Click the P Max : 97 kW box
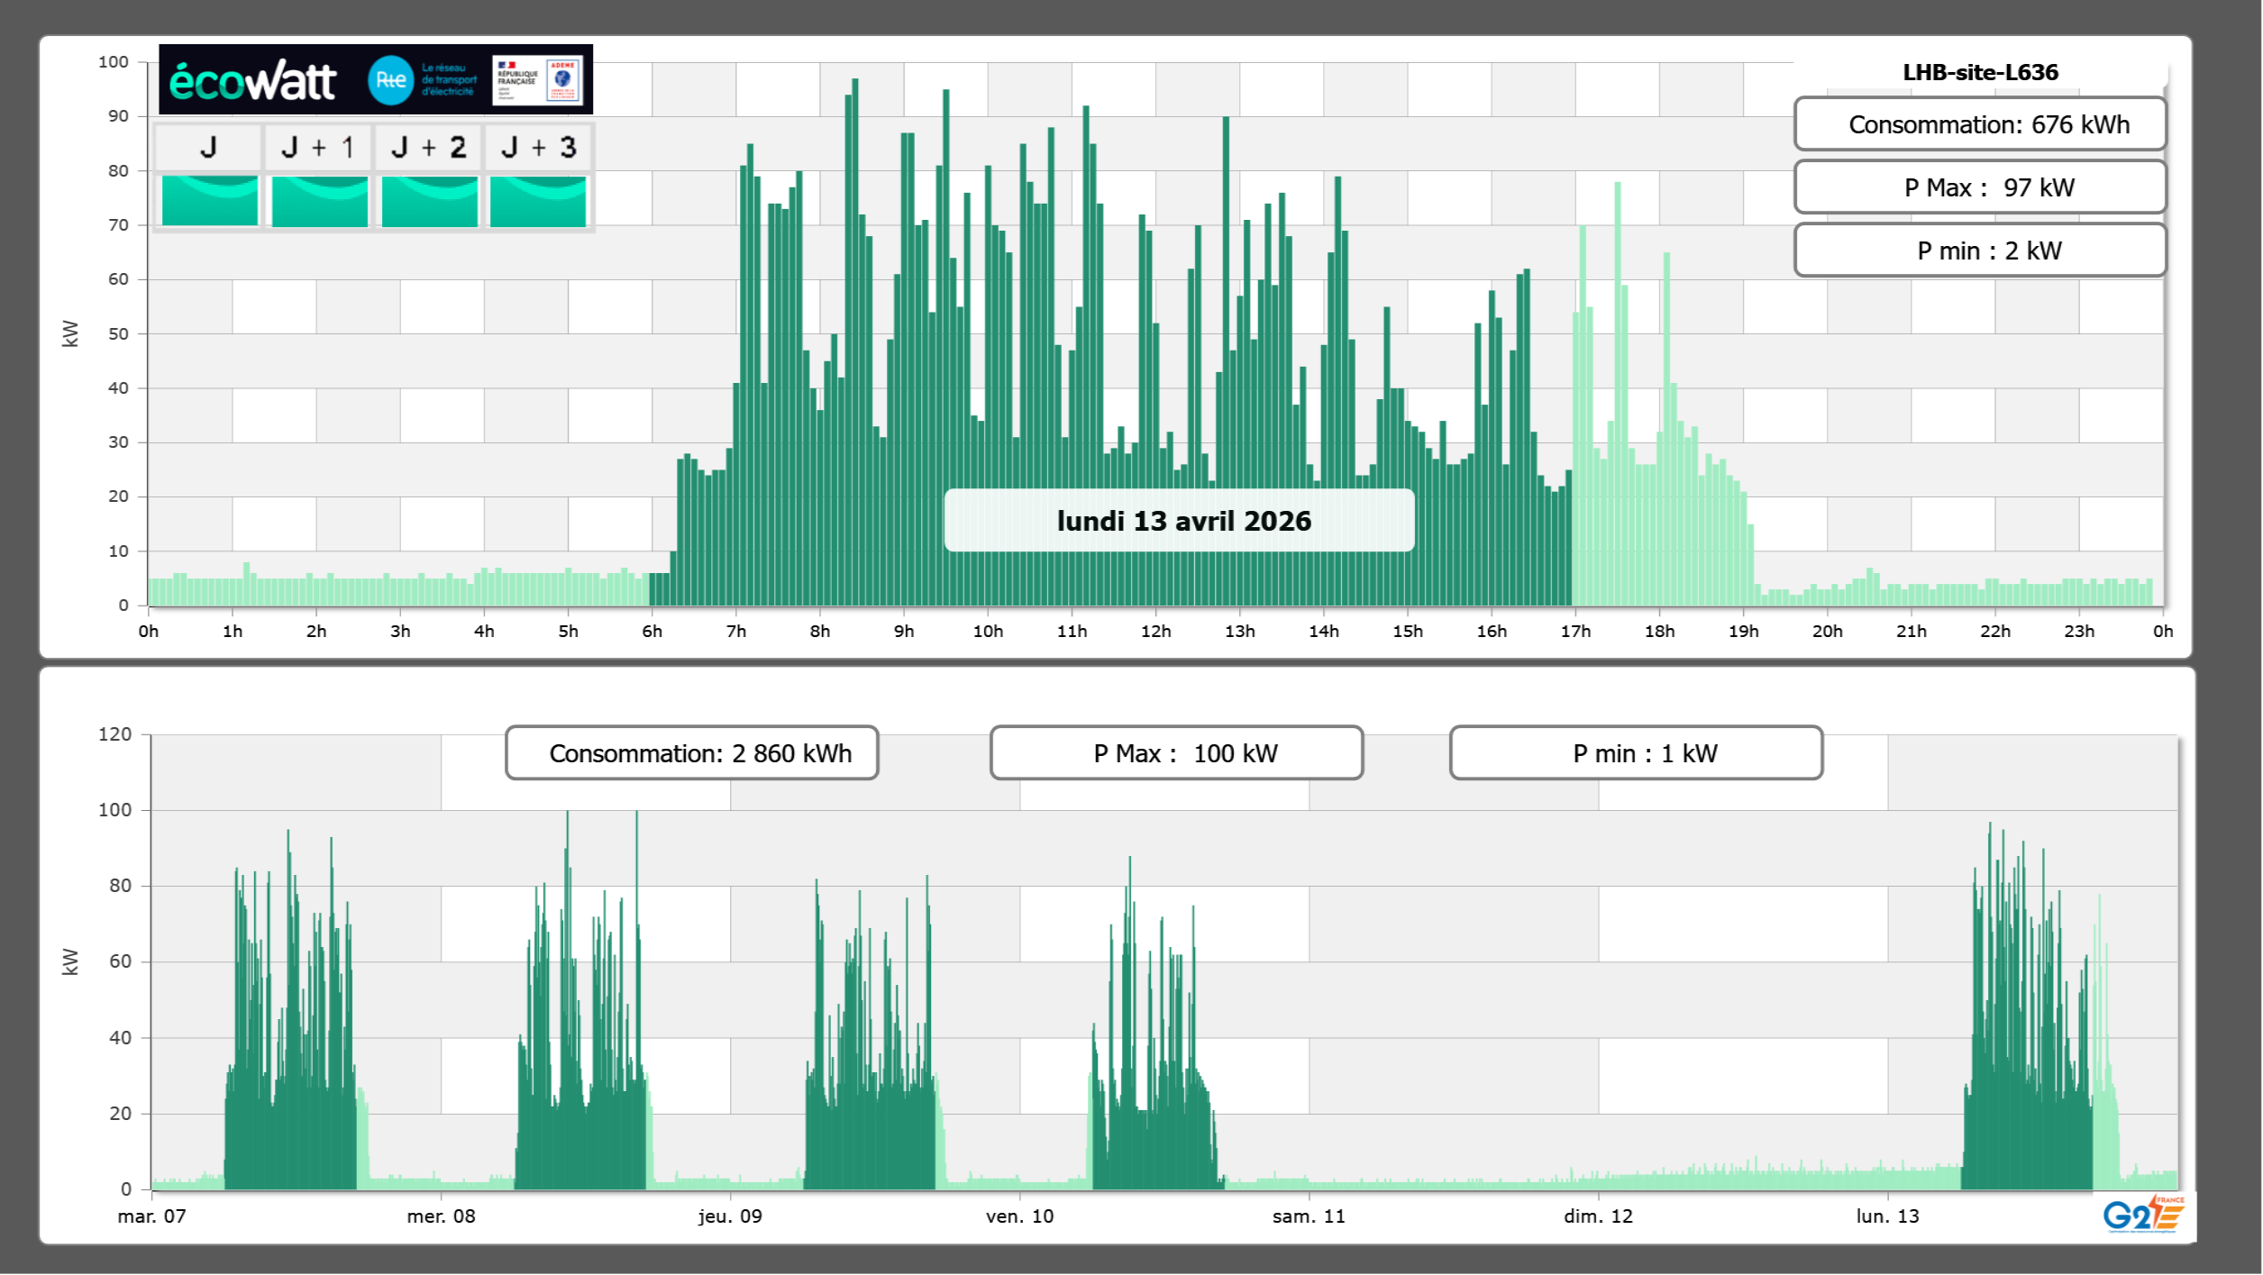This screenshot has height=1275, width=2263. pos(1979,187)
